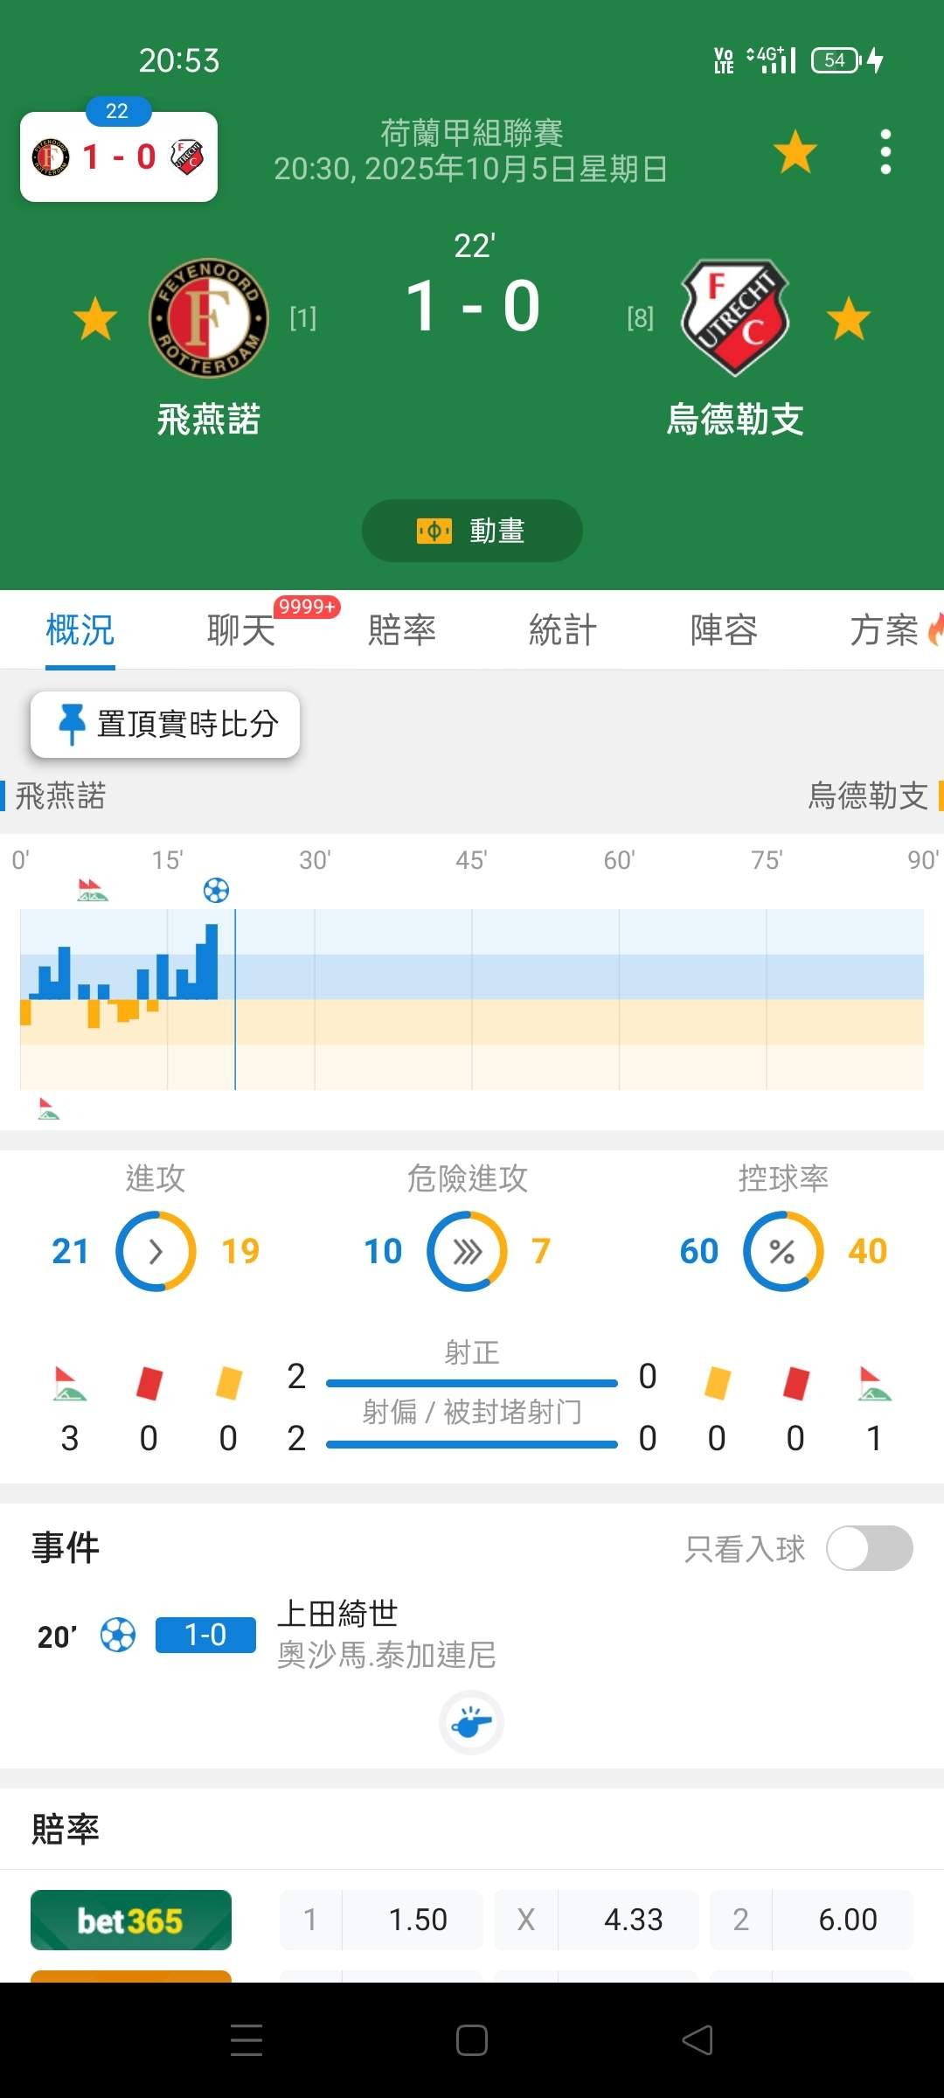The height and width of the screenshot is (2098, 944).
Task: Open the 動畫 live animation view
Action: click(x=472, y=531)
